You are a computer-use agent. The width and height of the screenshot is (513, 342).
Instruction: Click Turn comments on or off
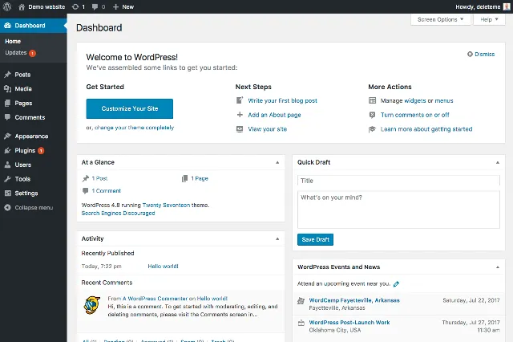[x=415, y=115]
